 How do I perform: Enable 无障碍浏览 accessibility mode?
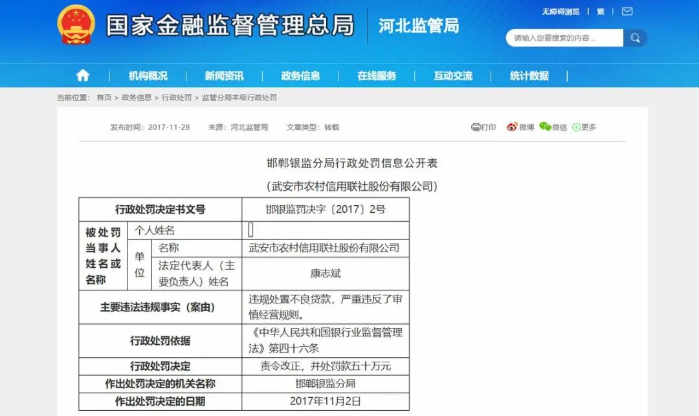(560, 12)
